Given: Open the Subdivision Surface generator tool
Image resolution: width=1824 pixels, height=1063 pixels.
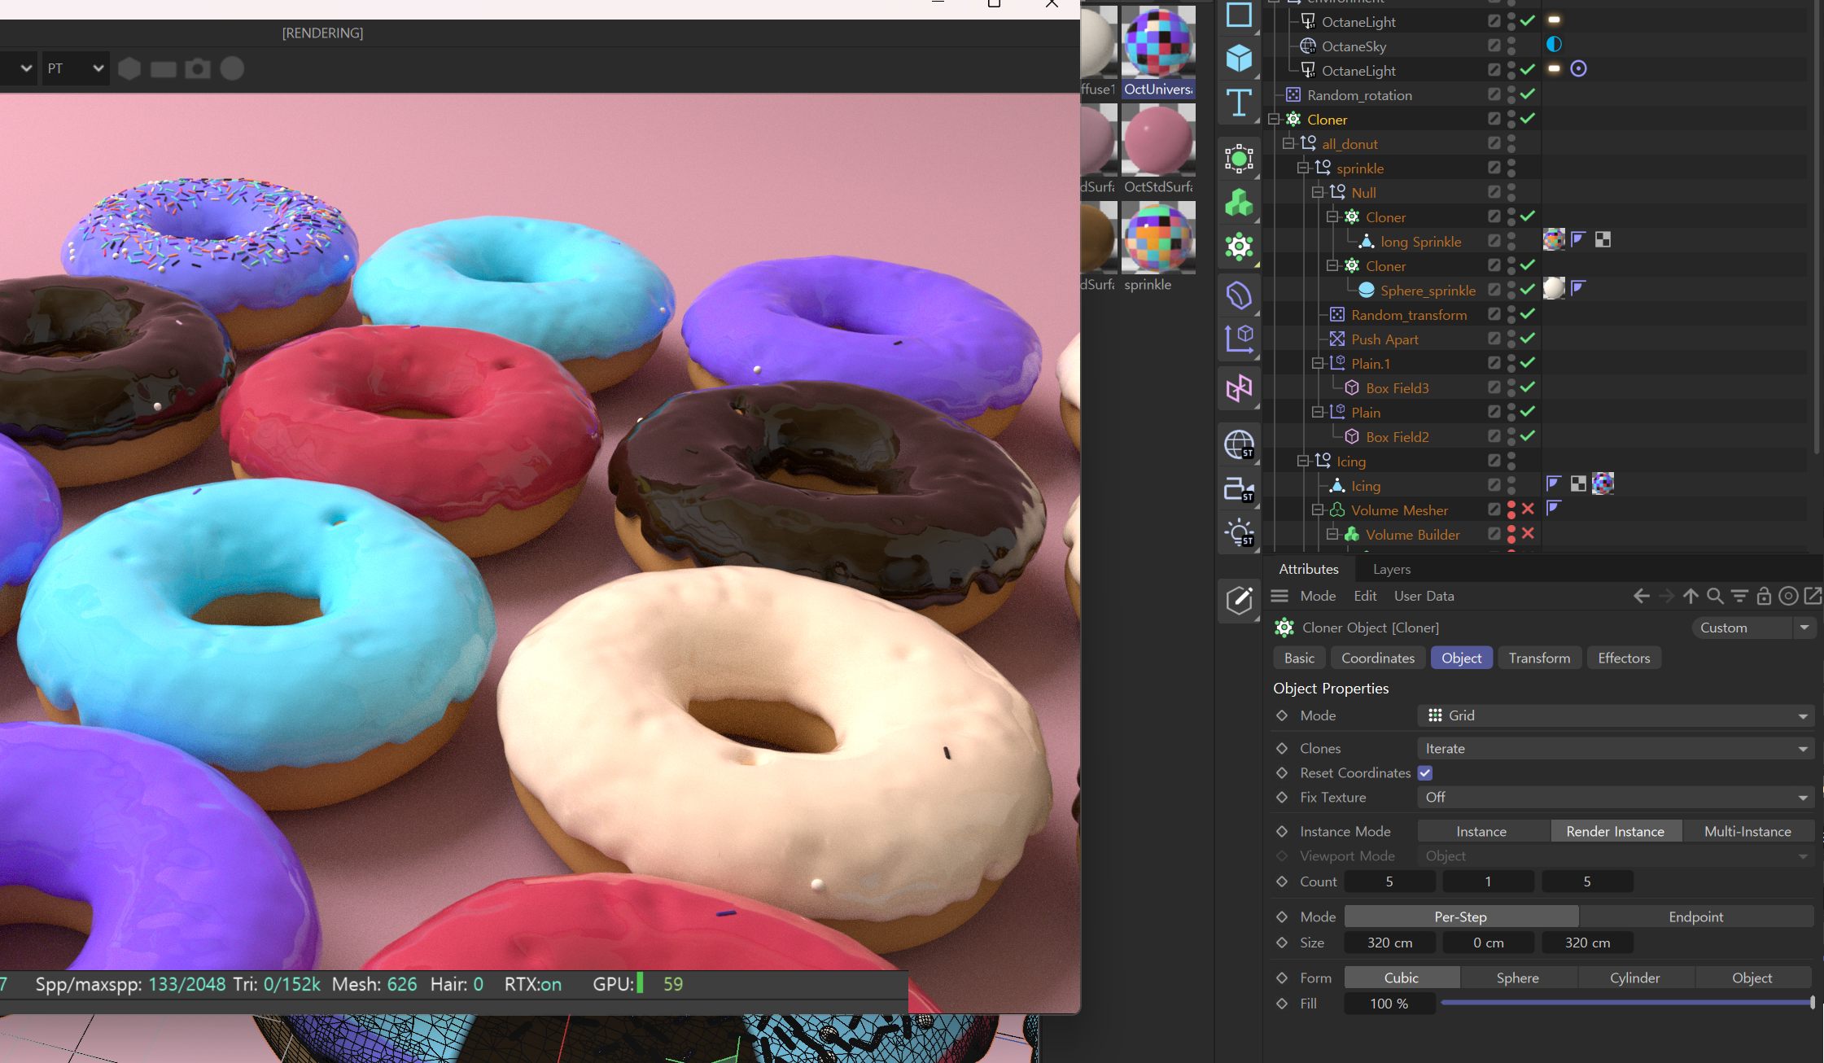Looking at the screenshot, I should click(1239, 159).
